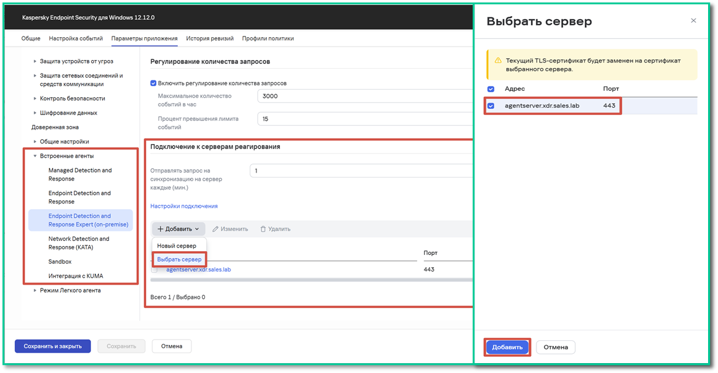Click max events per hour field 3000
Screen dimensions: 718x373
click(365, 96)
